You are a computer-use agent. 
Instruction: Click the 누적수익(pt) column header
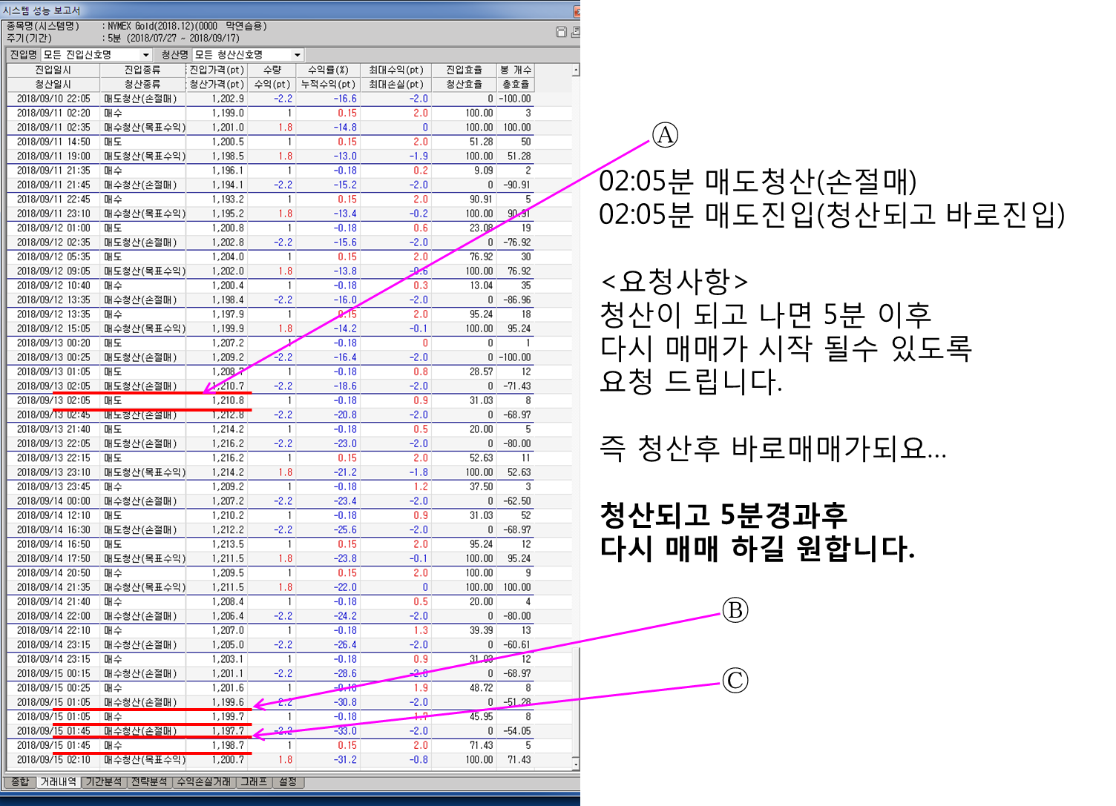[x=328, y=84]
